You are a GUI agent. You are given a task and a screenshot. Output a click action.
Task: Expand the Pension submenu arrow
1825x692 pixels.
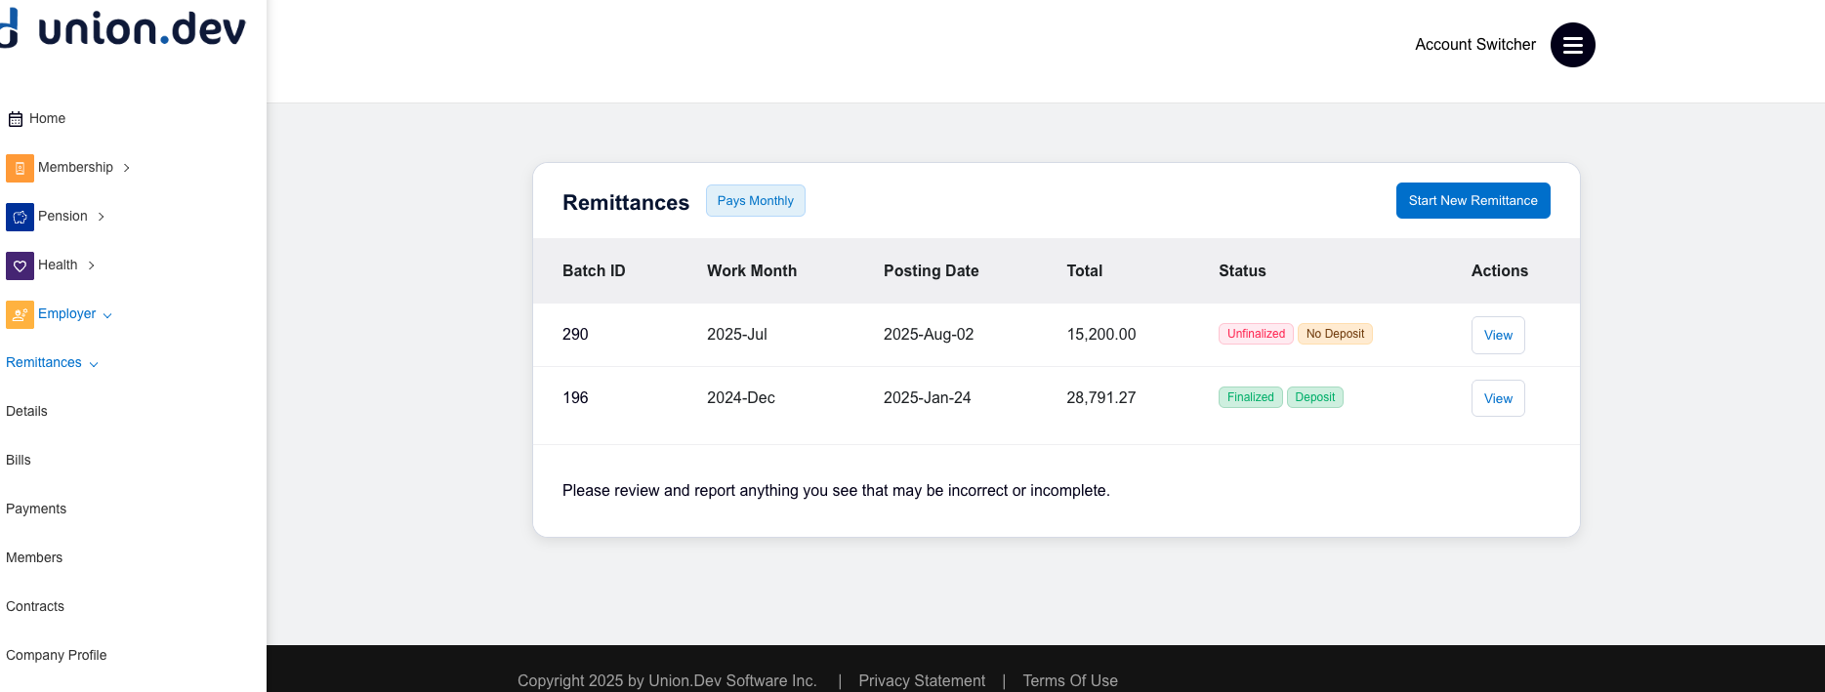(102, 217)
